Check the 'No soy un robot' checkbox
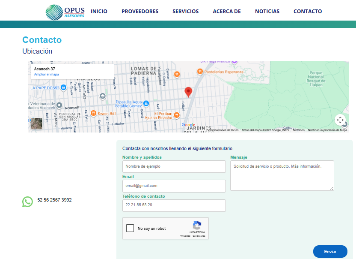356x259 pixels. pos(130,228)
